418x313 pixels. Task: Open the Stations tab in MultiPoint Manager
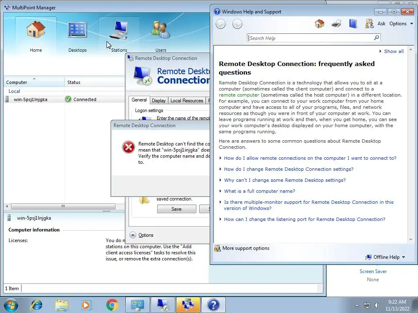(x=119, y=36)
